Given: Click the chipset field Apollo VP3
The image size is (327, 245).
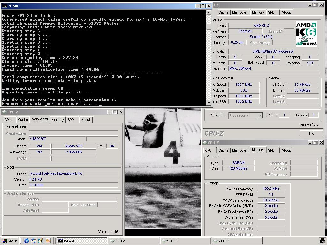Looking at the screenshot, I should tap(74, 146).
